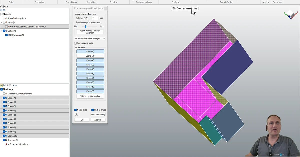Open the Schnitte tab
Viewport: 300px width, 157px height.
pyautogui.click(x=113, y=2)
